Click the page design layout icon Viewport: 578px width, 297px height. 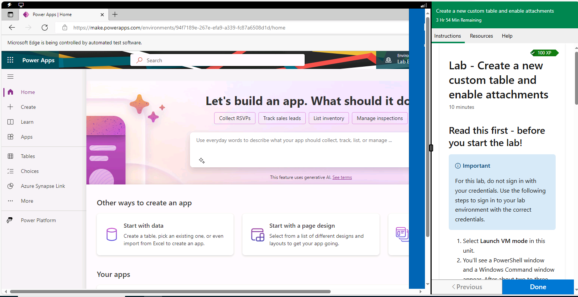coord(258,234)
